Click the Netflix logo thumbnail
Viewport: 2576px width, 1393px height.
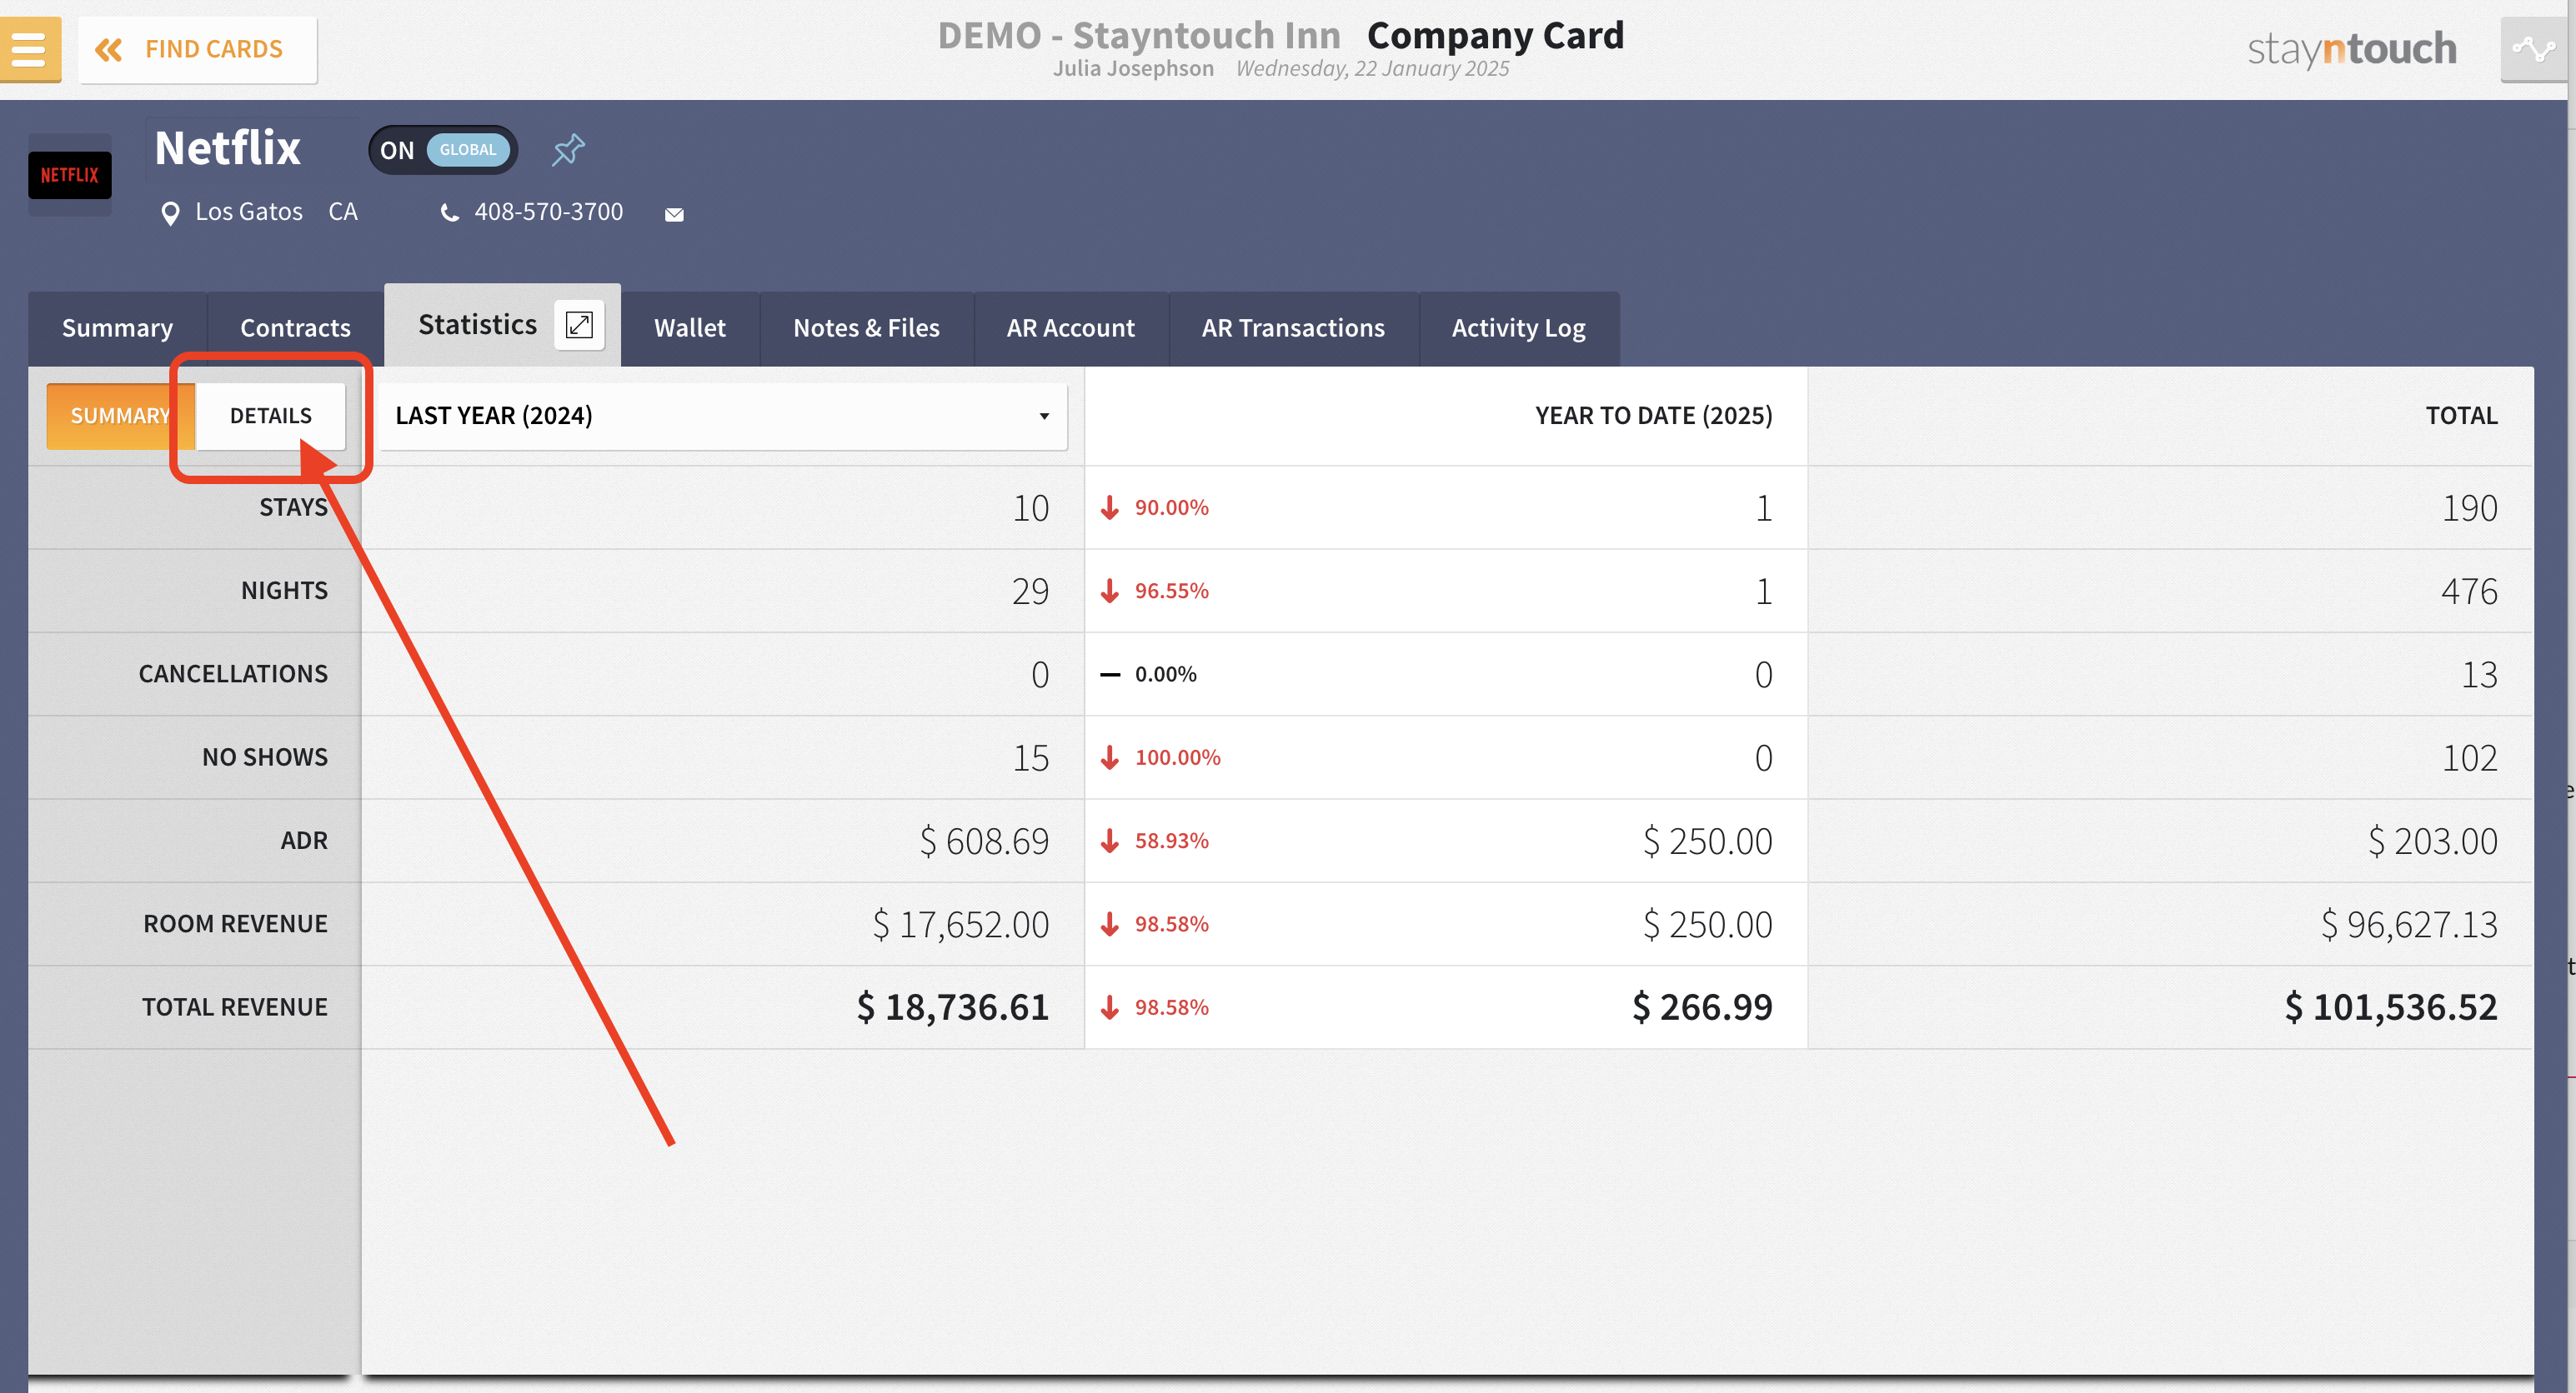click(70, 175)
